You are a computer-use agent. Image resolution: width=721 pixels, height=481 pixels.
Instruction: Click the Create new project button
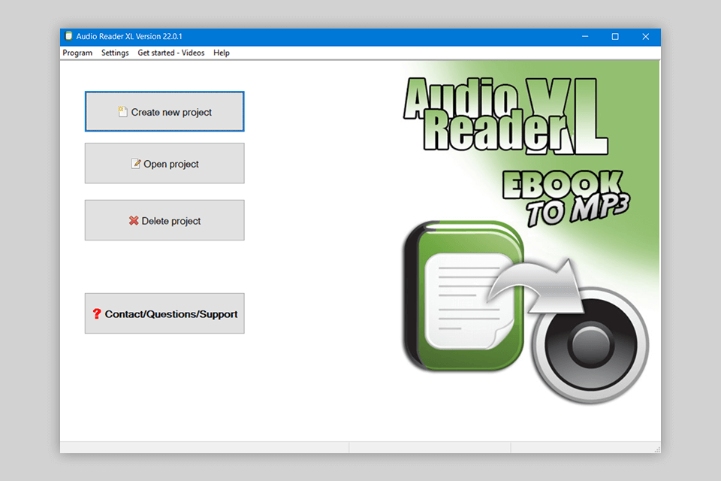(164, 112)
